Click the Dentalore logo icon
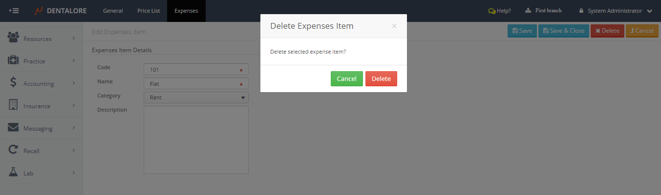Image resolution: width=661 pixels, height=195 pixels. click(39, 11)
